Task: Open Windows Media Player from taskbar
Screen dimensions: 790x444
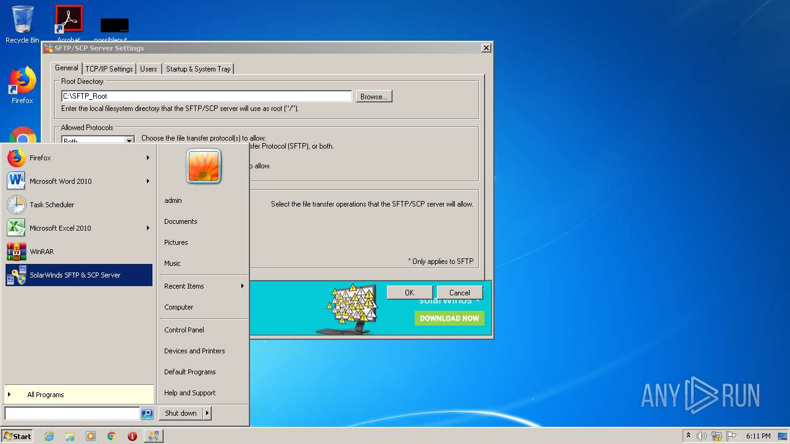Action: [91, 436]
